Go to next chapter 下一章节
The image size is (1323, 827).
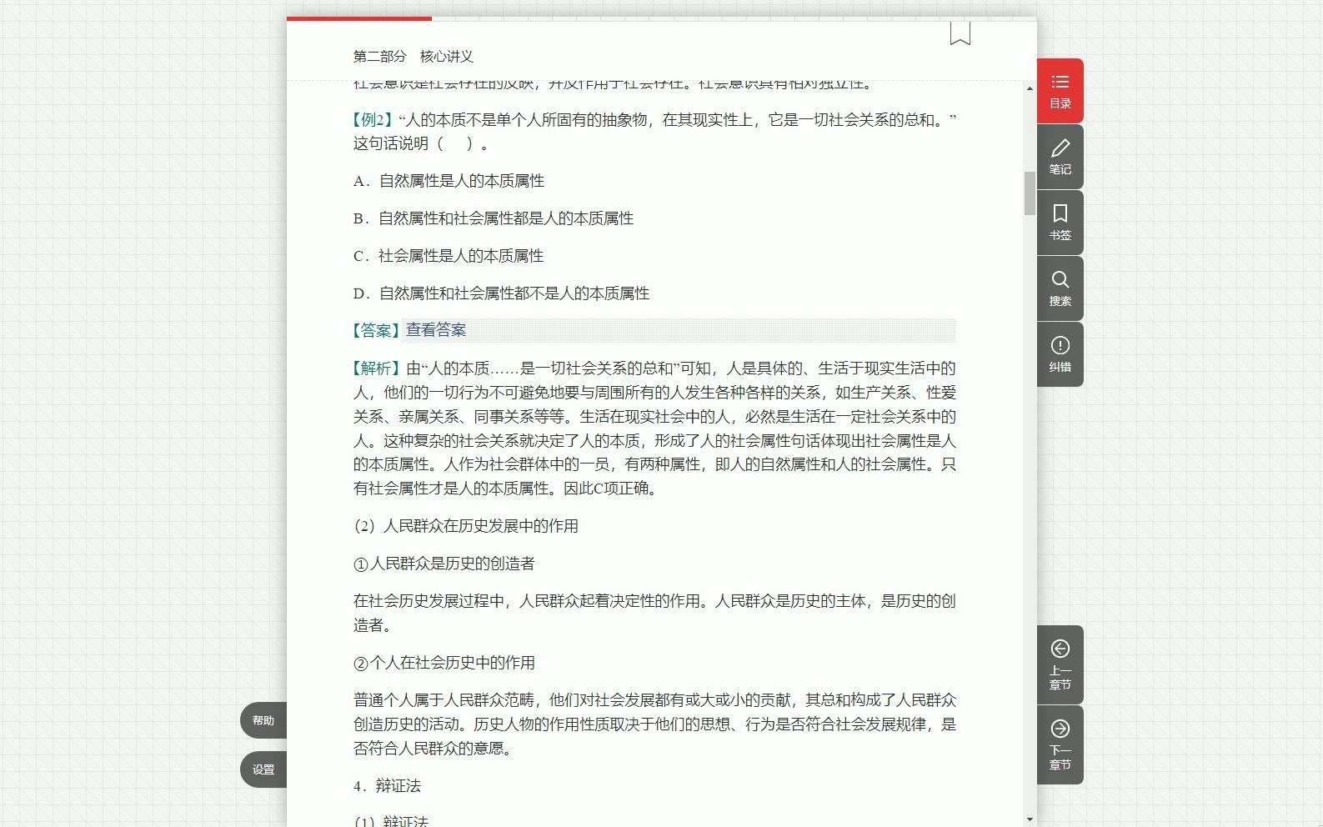tap(1060, 744)
